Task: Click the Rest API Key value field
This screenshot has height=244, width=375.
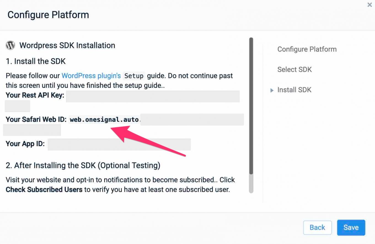Action: click(152, 96)
